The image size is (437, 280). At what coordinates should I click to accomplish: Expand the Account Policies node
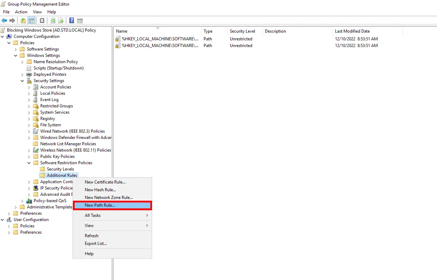(29, 87)
